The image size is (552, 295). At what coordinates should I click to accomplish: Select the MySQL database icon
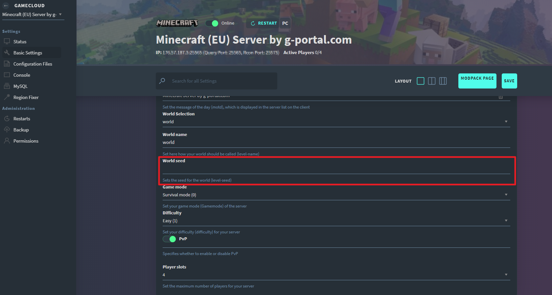coord(7,86)
